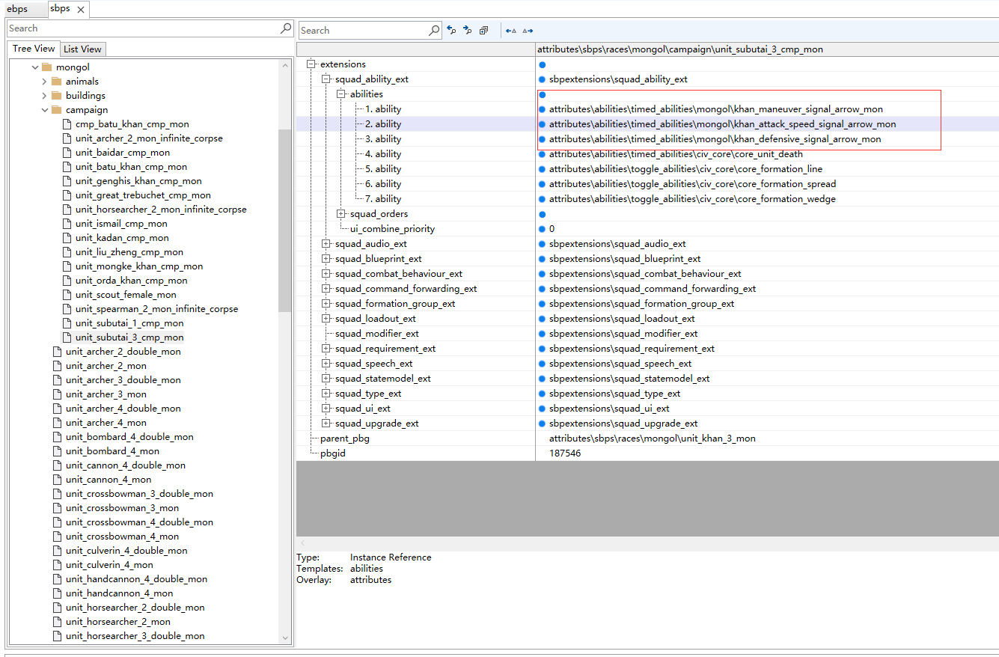Go to next change arrow icon
This screenshot has width=999, height=657.
pyautogui.click(x=528, y=31)
